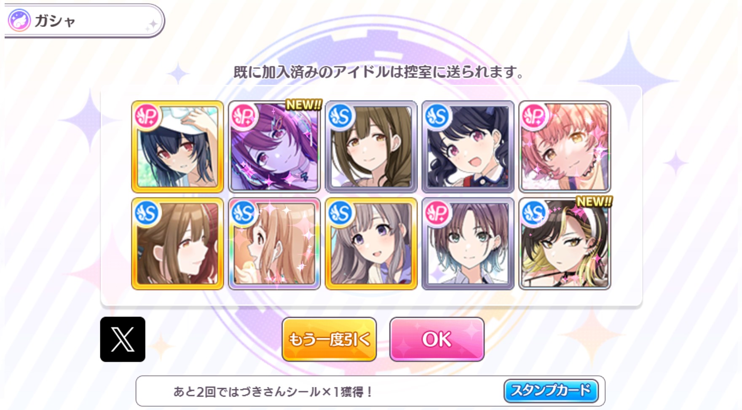Click the はづきさんシール stamp progress message
This screenshot has height=410, width=742.
click(x=273, y=392)
